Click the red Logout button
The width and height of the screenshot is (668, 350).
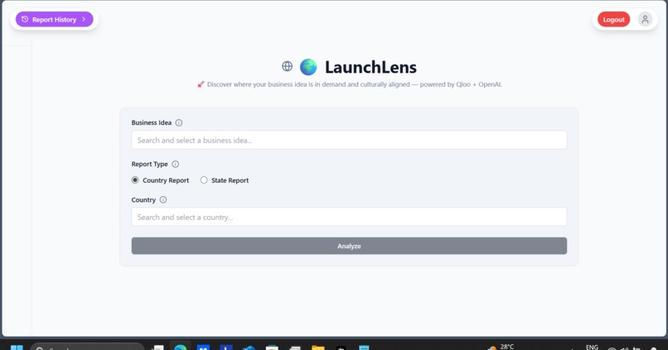pos(613,19)
